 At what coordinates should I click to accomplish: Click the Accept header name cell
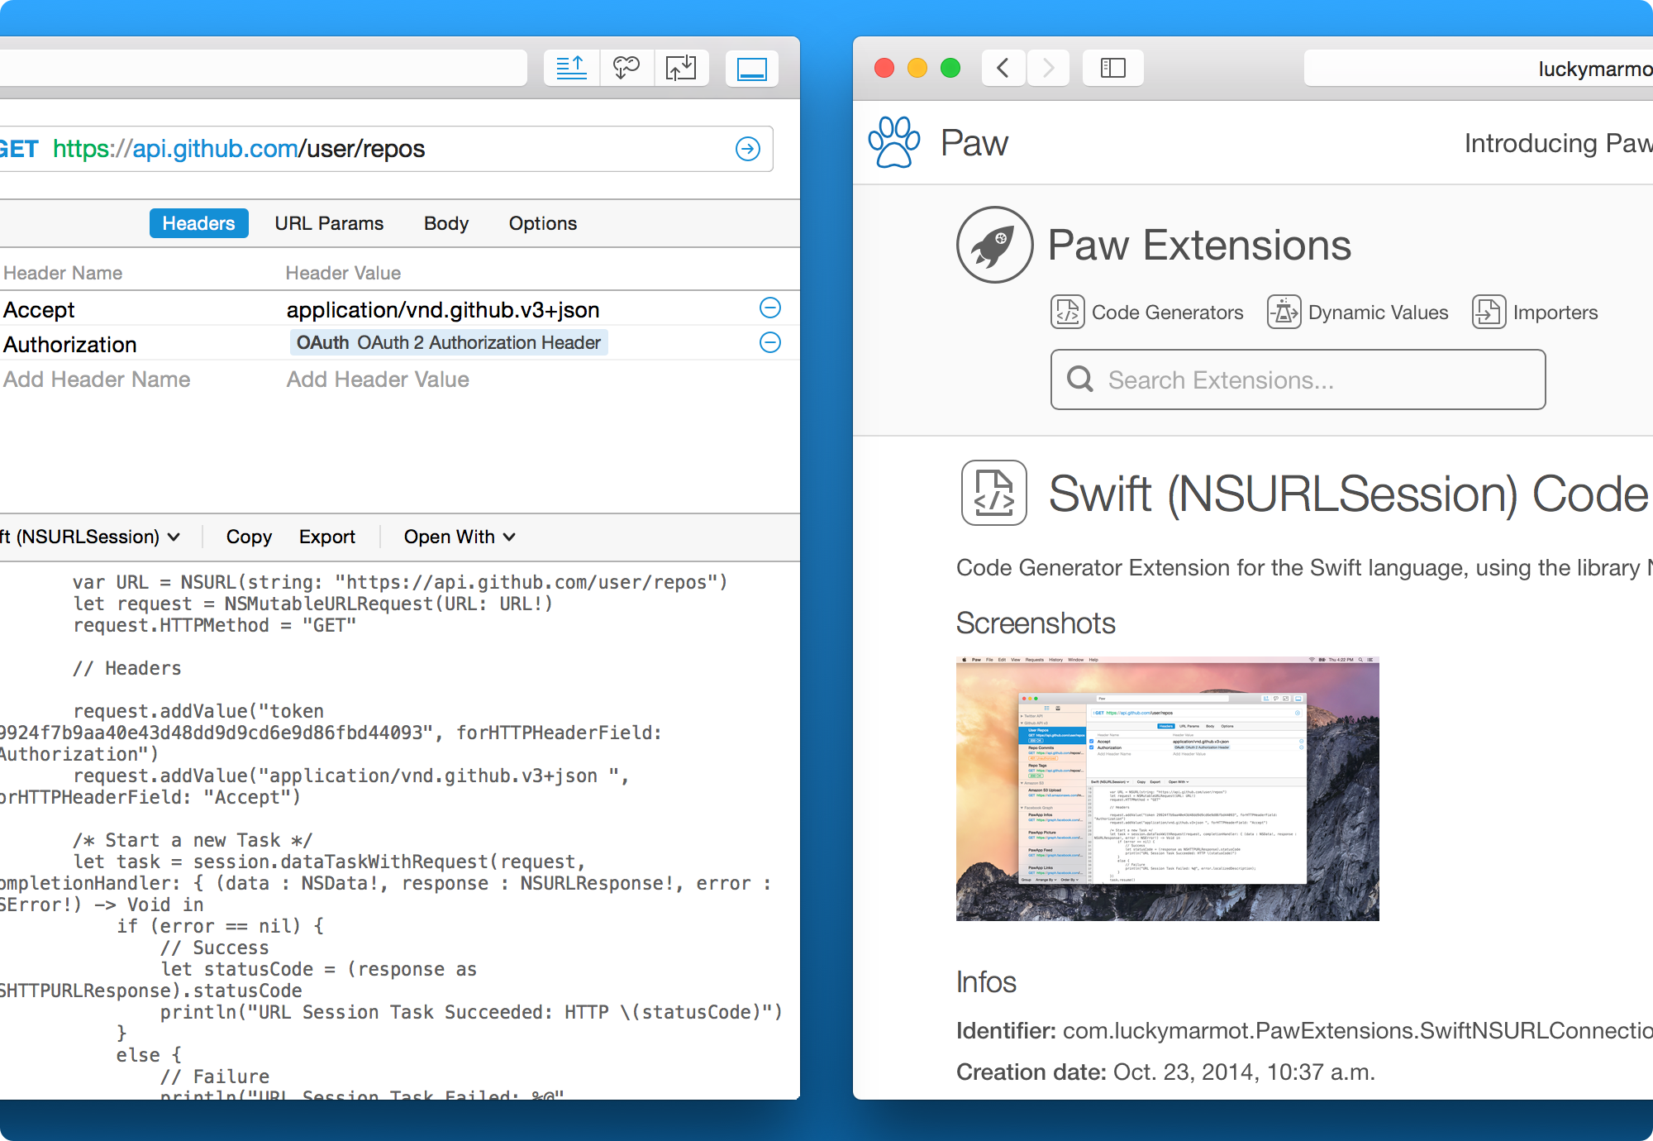tap(39, 310)
